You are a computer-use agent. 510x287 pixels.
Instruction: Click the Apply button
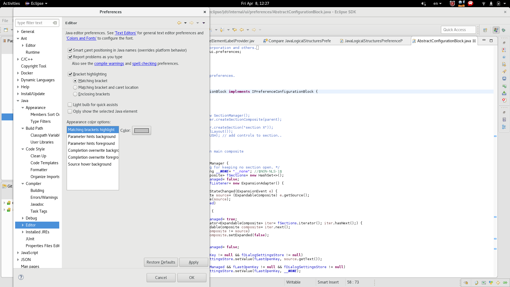pos(194,262)
